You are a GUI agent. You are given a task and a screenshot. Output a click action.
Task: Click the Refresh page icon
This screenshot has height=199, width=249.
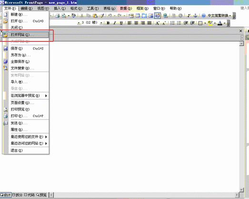click(x=174, y=16)
